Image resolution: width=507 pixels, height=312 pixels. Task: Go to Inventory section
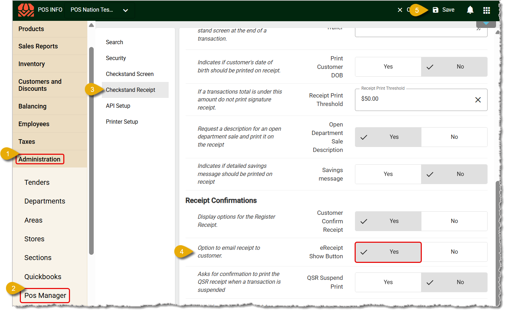pos(50,64)
